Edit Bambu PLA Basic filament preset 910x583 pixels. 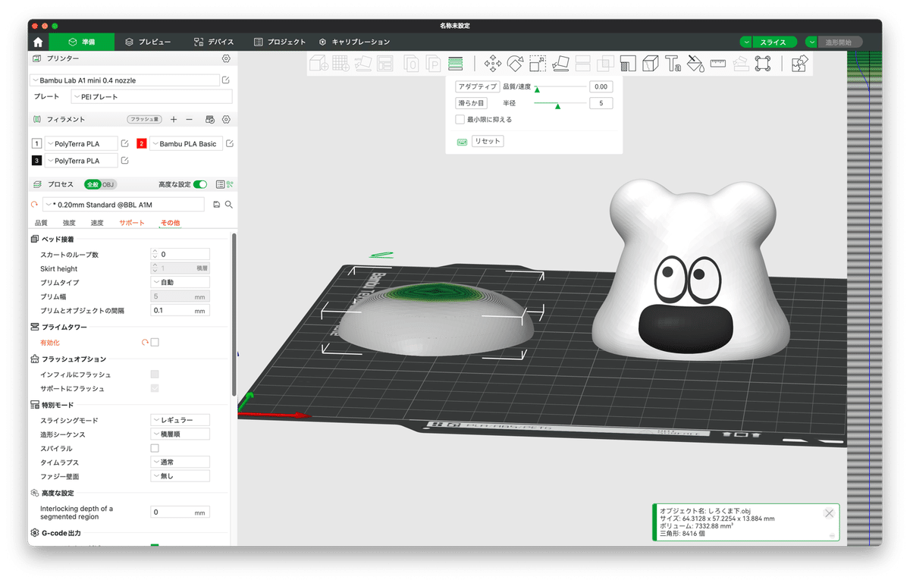tap(230, 143)
